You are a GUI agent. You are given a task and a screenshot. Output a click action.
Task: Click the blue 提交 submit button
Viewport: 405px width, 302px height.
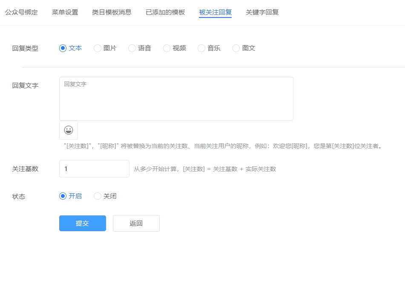pos(82,223)
